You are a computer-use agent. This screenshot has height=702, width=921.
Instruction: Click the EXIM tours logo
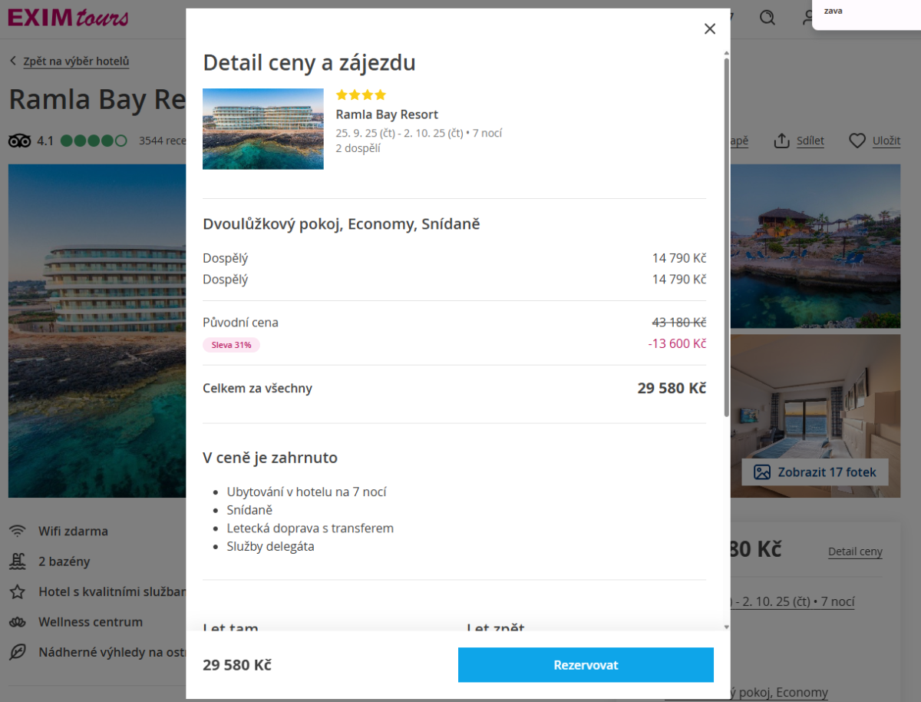(x=68, y=17)
